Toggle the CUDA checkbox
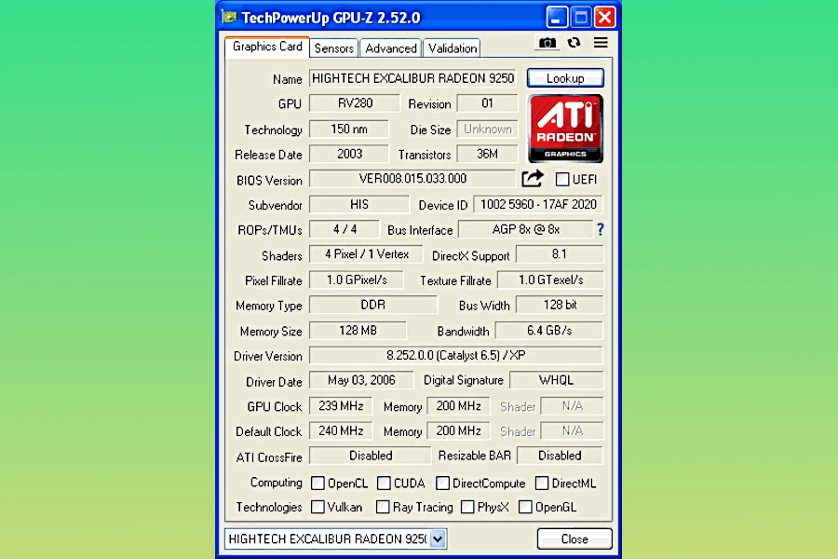 point(384,483)
